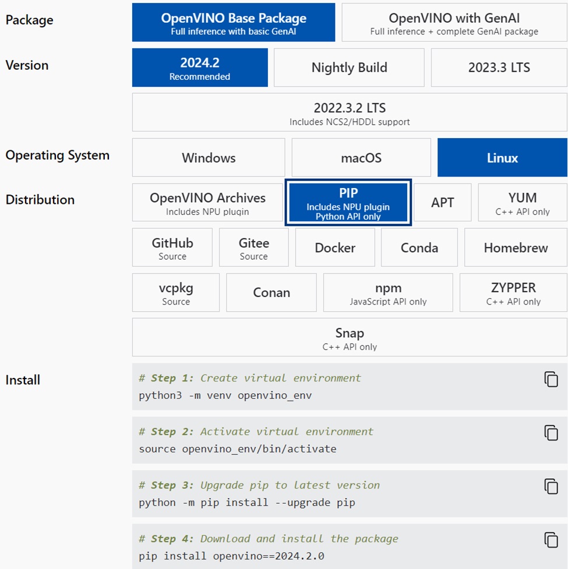Click the Step 4 Download and install comment
568x569 pixels.
pos(268,539)
